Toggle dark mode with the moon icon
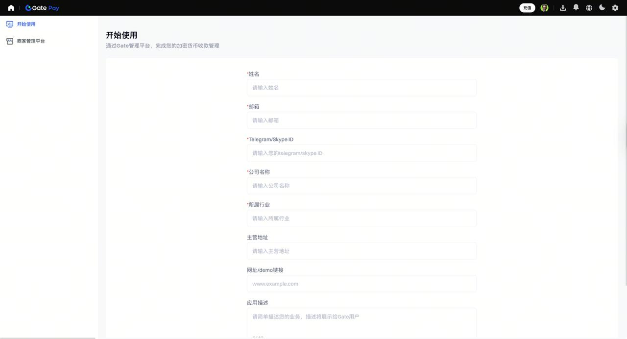The image size is (627, 339). click(x=602, y=8)
